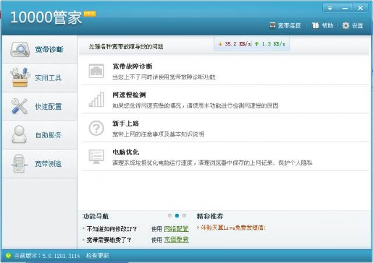Screen dimensions: 373x263
Task: Open the 设置 text in header
Action: tap(357, 26)
